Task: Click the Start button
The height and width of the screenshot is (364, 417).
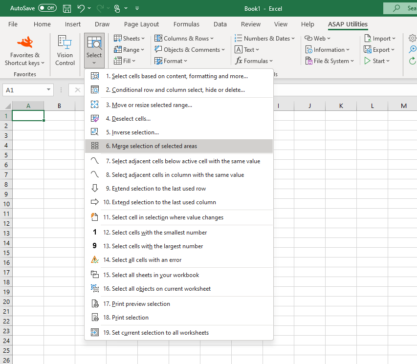Action: (376, 61)
